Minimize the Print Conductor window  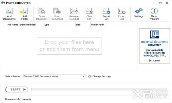pyautogui.click(x=154, y=3)
